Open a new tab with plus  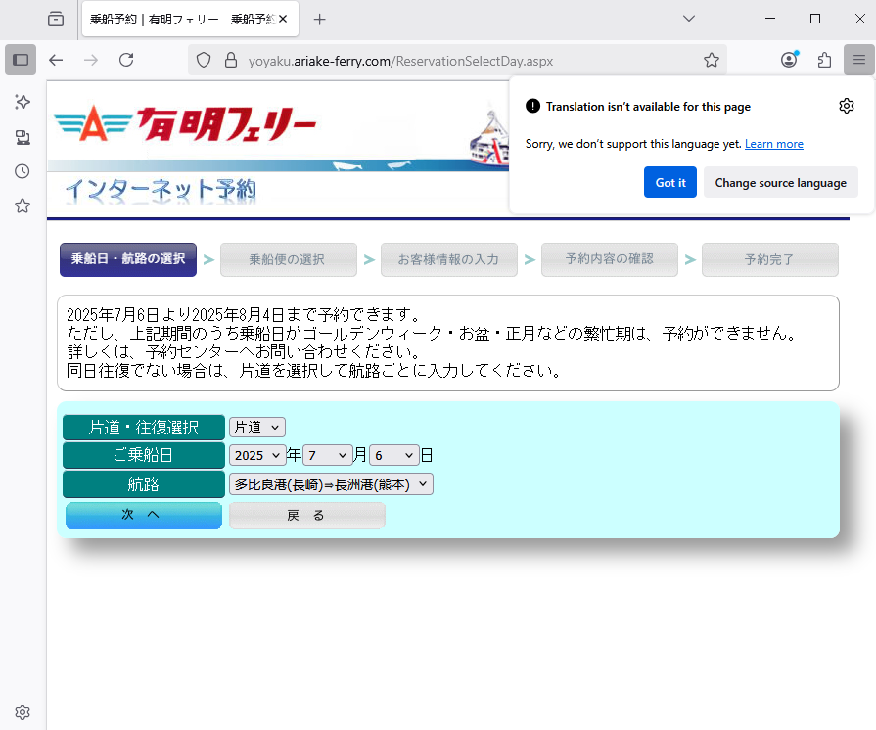click(x=319, y=20)
